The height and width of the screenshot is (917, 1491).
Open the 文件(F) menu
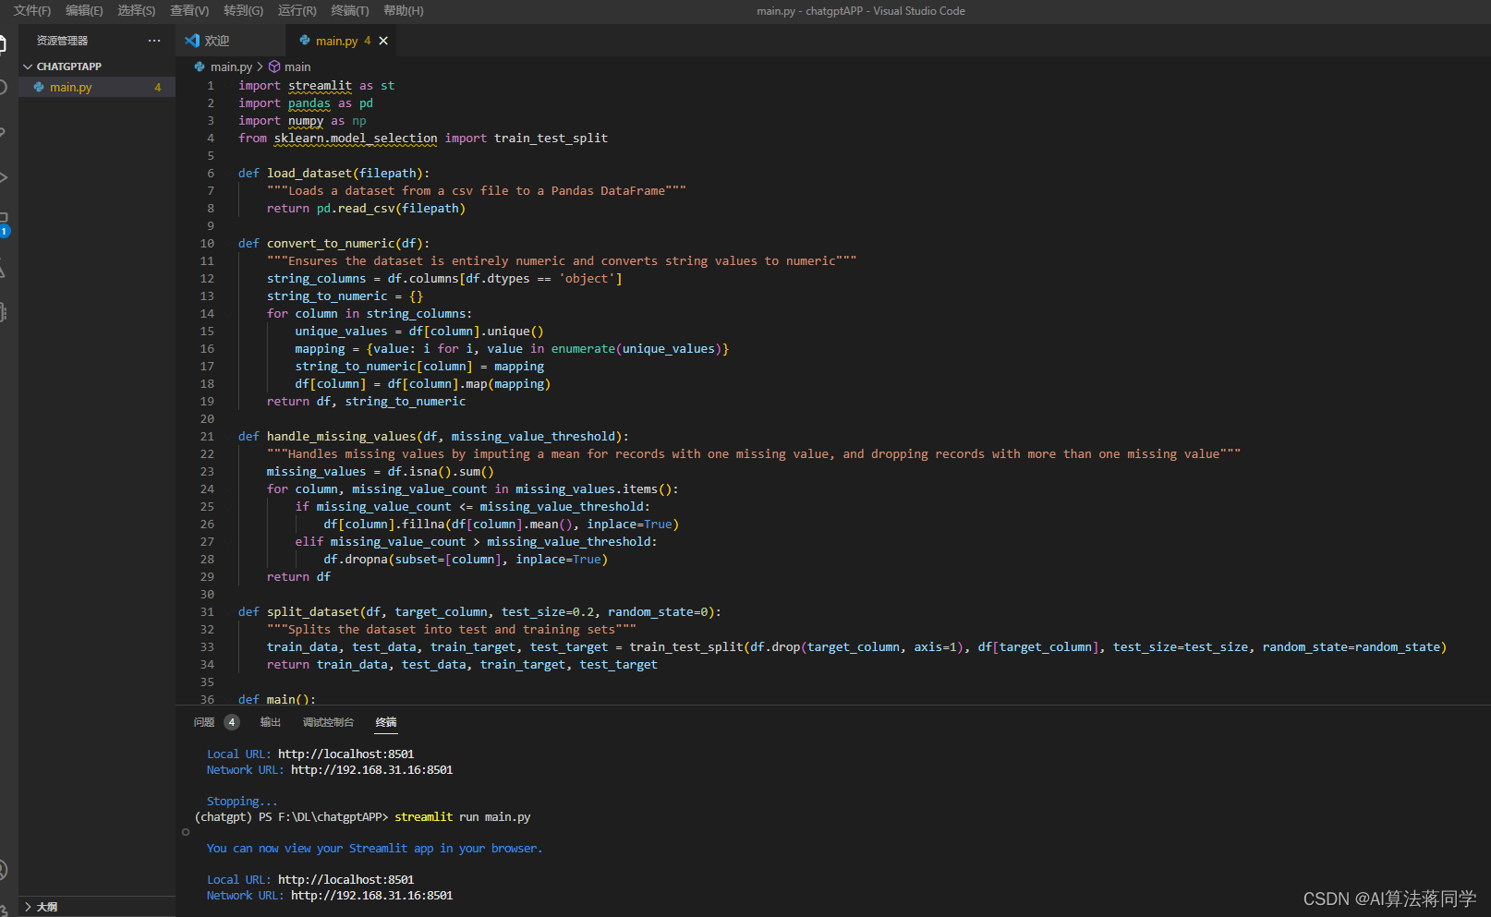pyautogui.click(x=32, y=11)
